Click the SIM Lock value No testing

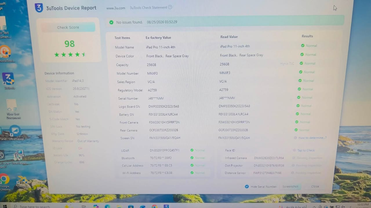point(83,127)
